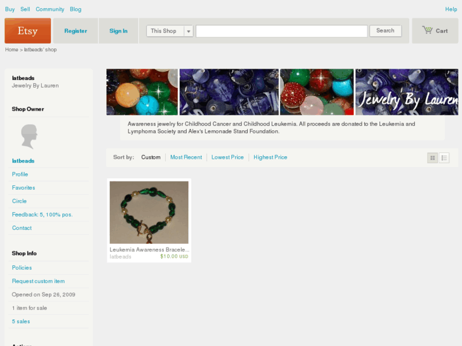Open the Blog menu link
The image size is (462, 346).
coord(76,10)
